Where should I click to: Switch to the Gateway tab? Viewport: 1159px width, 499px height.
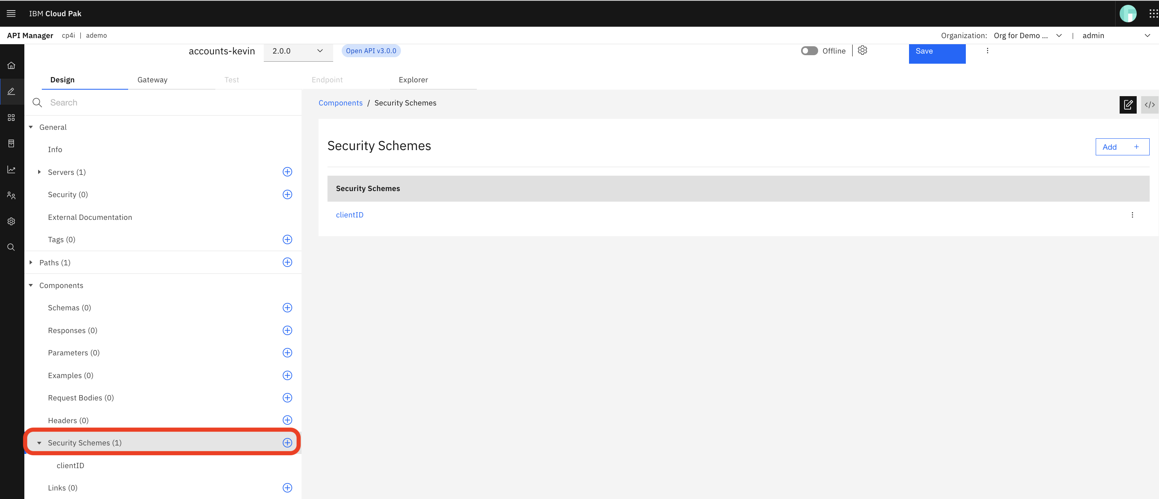pyautogui.click(x=152, y=80)
